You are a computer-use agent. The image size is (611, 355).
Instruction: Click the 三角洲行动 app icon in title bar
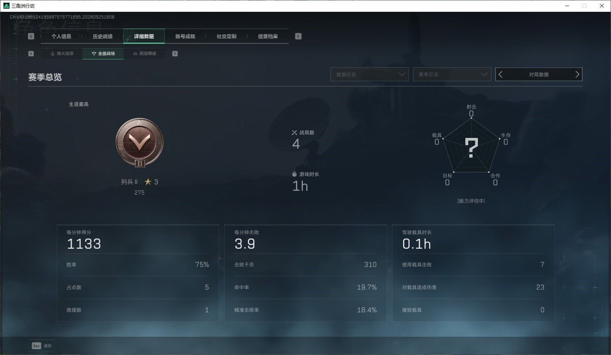click(6, 6)
